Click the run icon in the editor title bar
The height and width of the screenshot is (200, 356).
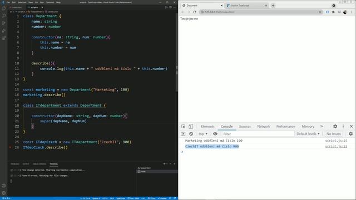tap(166, 7)
